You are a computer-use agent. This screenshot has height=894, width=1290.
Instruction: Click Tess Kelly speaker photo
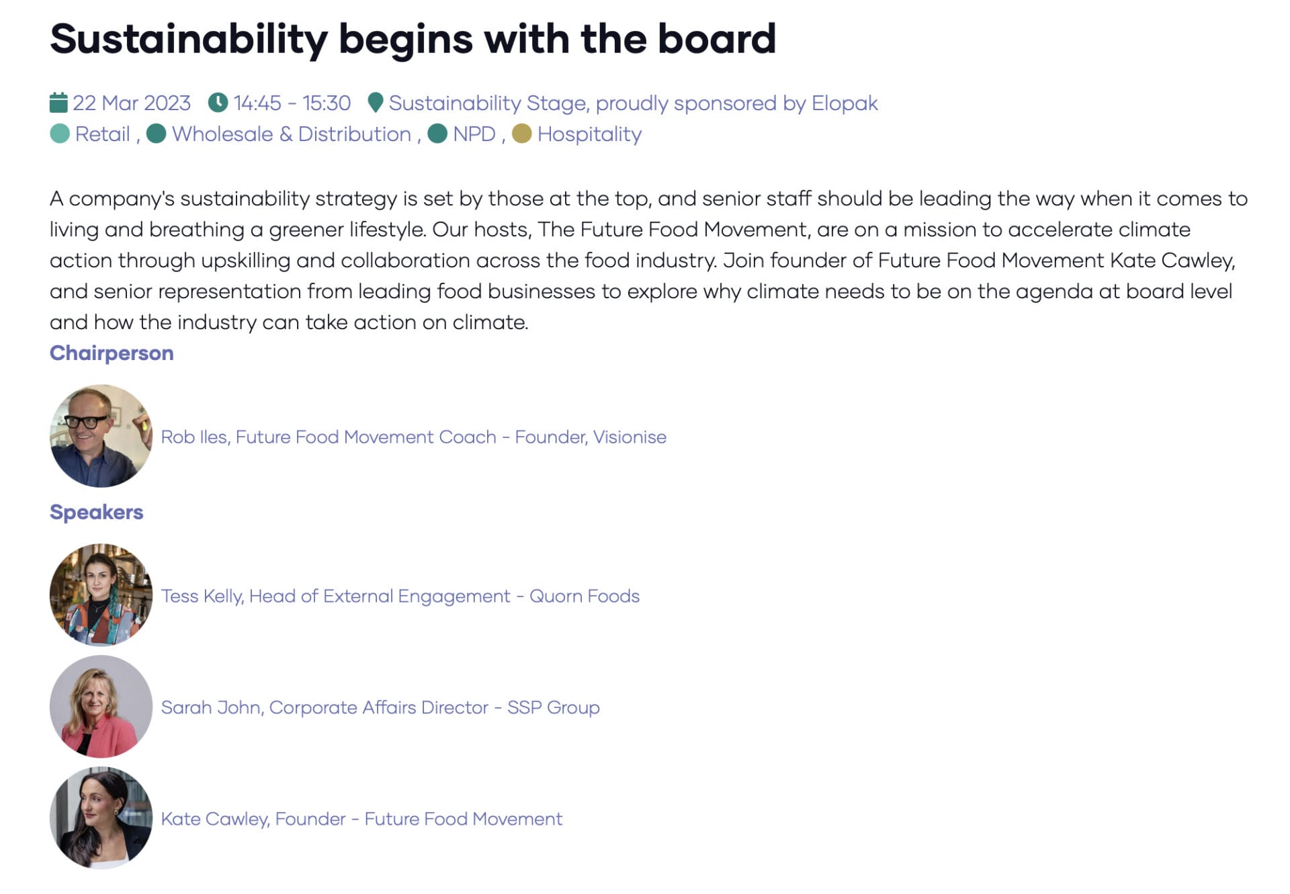(x=101, y=594)
